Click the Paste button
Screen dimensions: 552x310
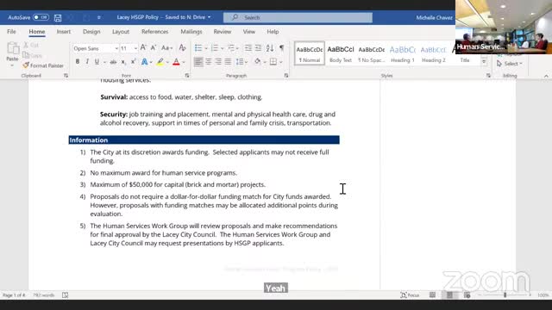12,53
